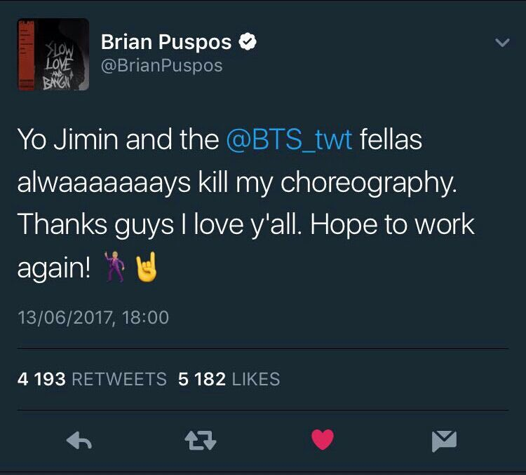Click the RETWEETS label
Viewport: 526px width, 475px height.
tap(119, 379)
